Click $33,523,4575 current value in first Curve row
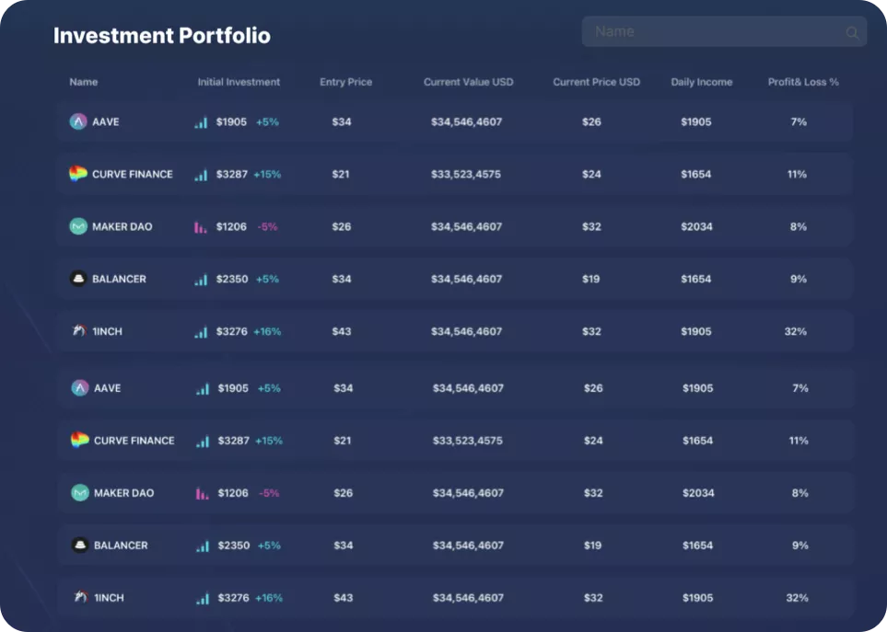Image resolution: width=887 pixels, height=632 pixels. pos(466,174)
